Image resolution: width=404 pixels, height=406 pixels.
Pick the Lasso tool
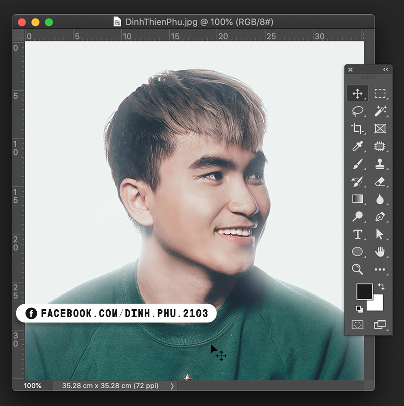(x=357, y=111)
